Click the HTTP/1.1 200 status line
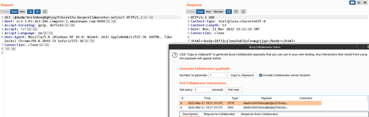Viewport: 369px width, 117px height. [x=202, y=17]
